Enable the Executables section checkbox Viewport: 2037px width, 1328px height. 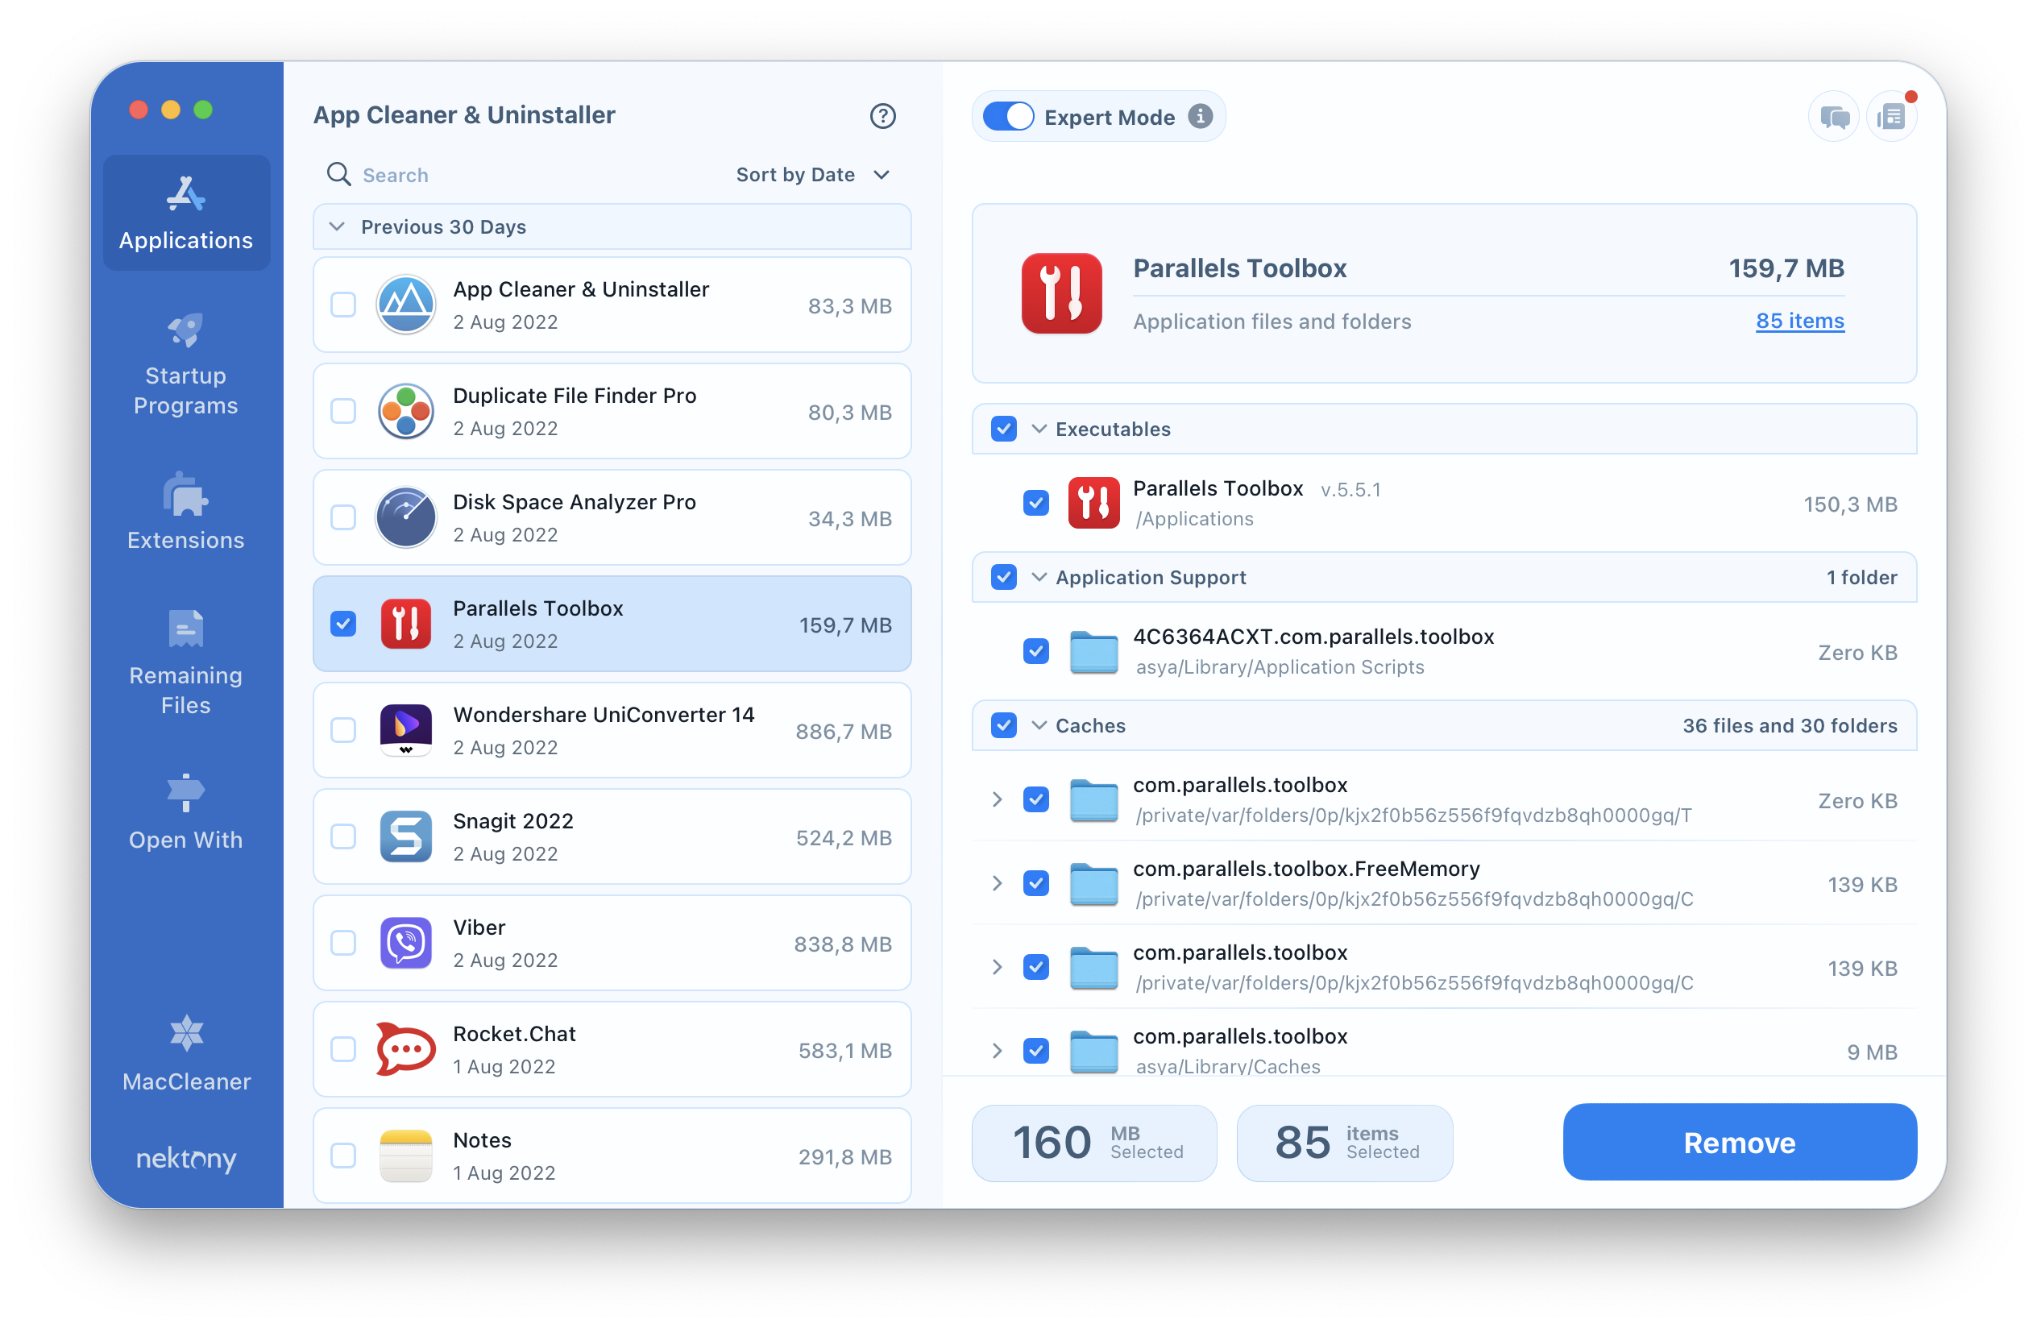coord(1004,428)
